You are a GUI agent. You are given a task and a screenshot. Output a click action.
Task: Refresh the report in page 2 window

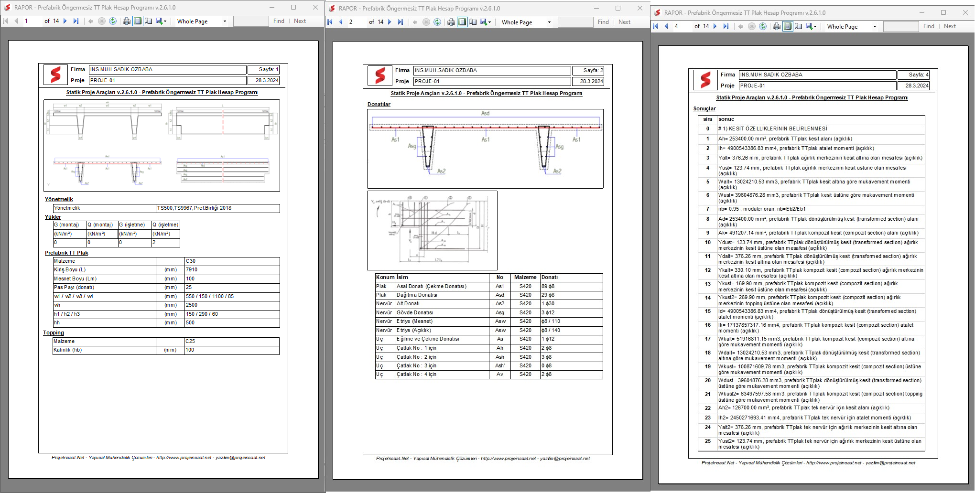[437, 22]
